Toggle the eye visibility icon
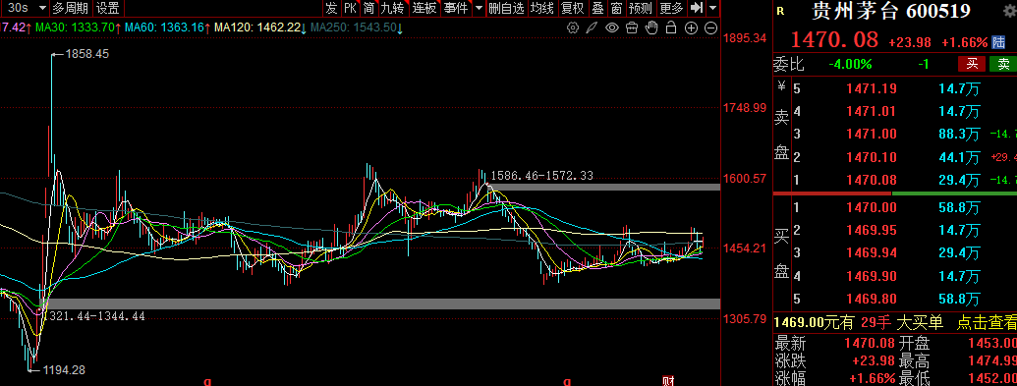This screenshot has width=1017, height=386. (x=611, y=28)
